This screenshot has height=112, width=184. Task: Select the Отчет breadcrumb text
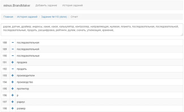pyautogui.click(x=74, y=17)
